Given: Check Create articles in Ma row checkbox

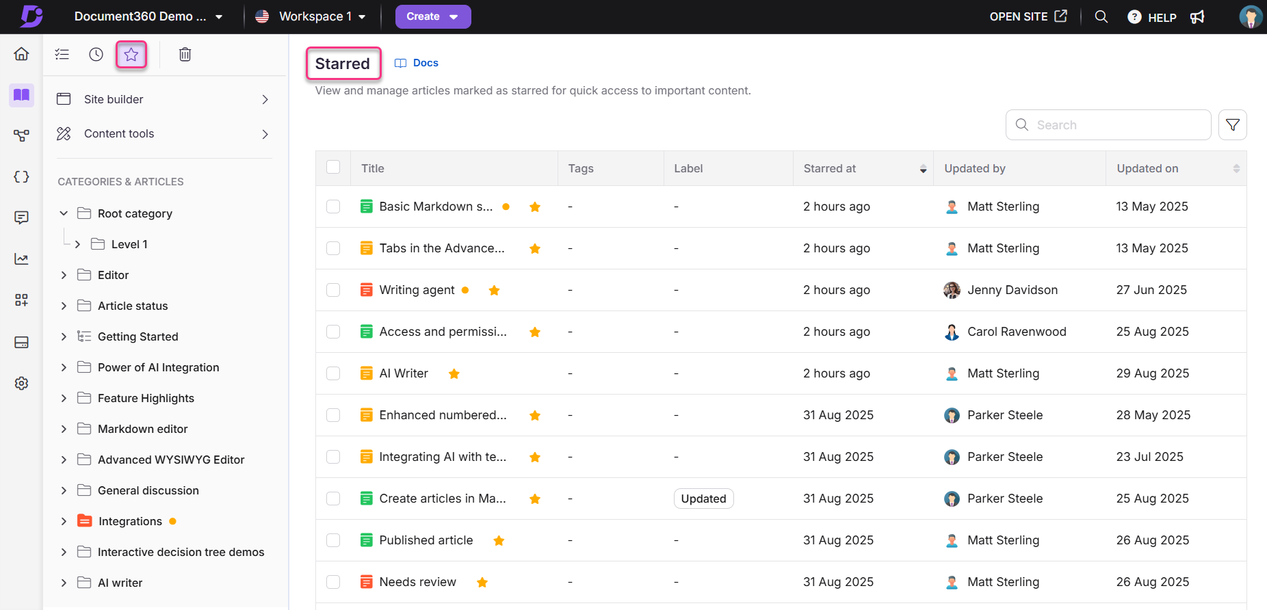Looking at the screenshot, I should pos(333,499).
